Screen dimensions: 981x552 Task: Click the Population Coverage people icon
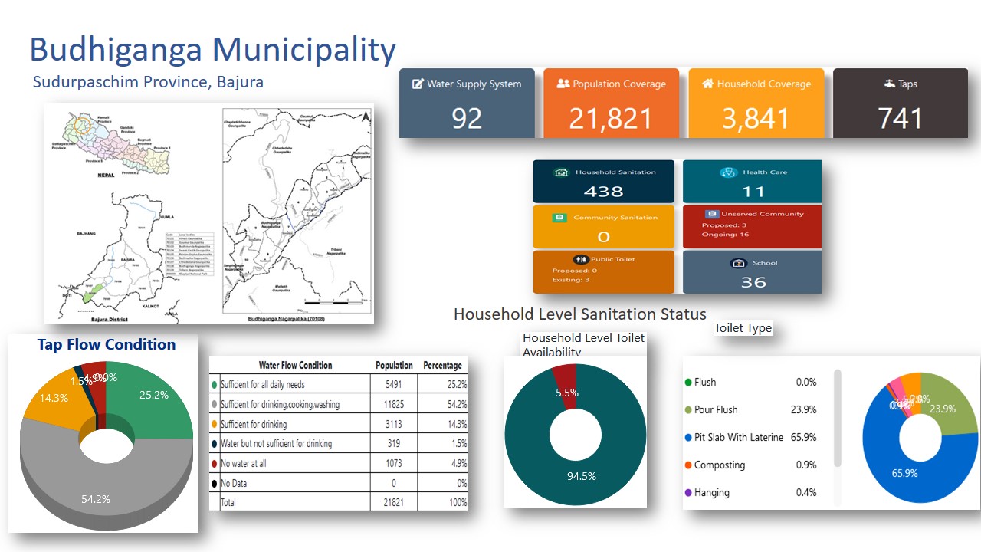pyautogui.click(x=563, y=84)
